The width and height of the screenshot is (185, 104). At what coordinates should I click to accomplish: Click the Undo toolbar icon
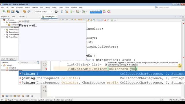(x=24, y=12)
